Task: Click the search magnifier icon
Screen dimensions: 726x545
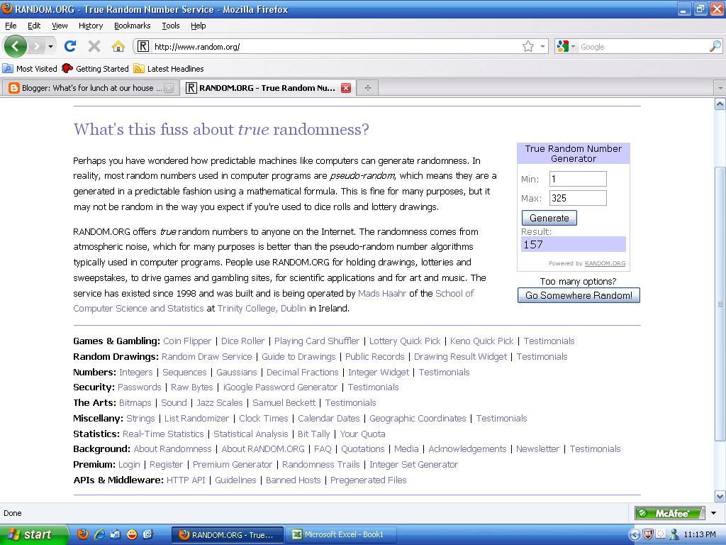Action: tap(715, 46)
